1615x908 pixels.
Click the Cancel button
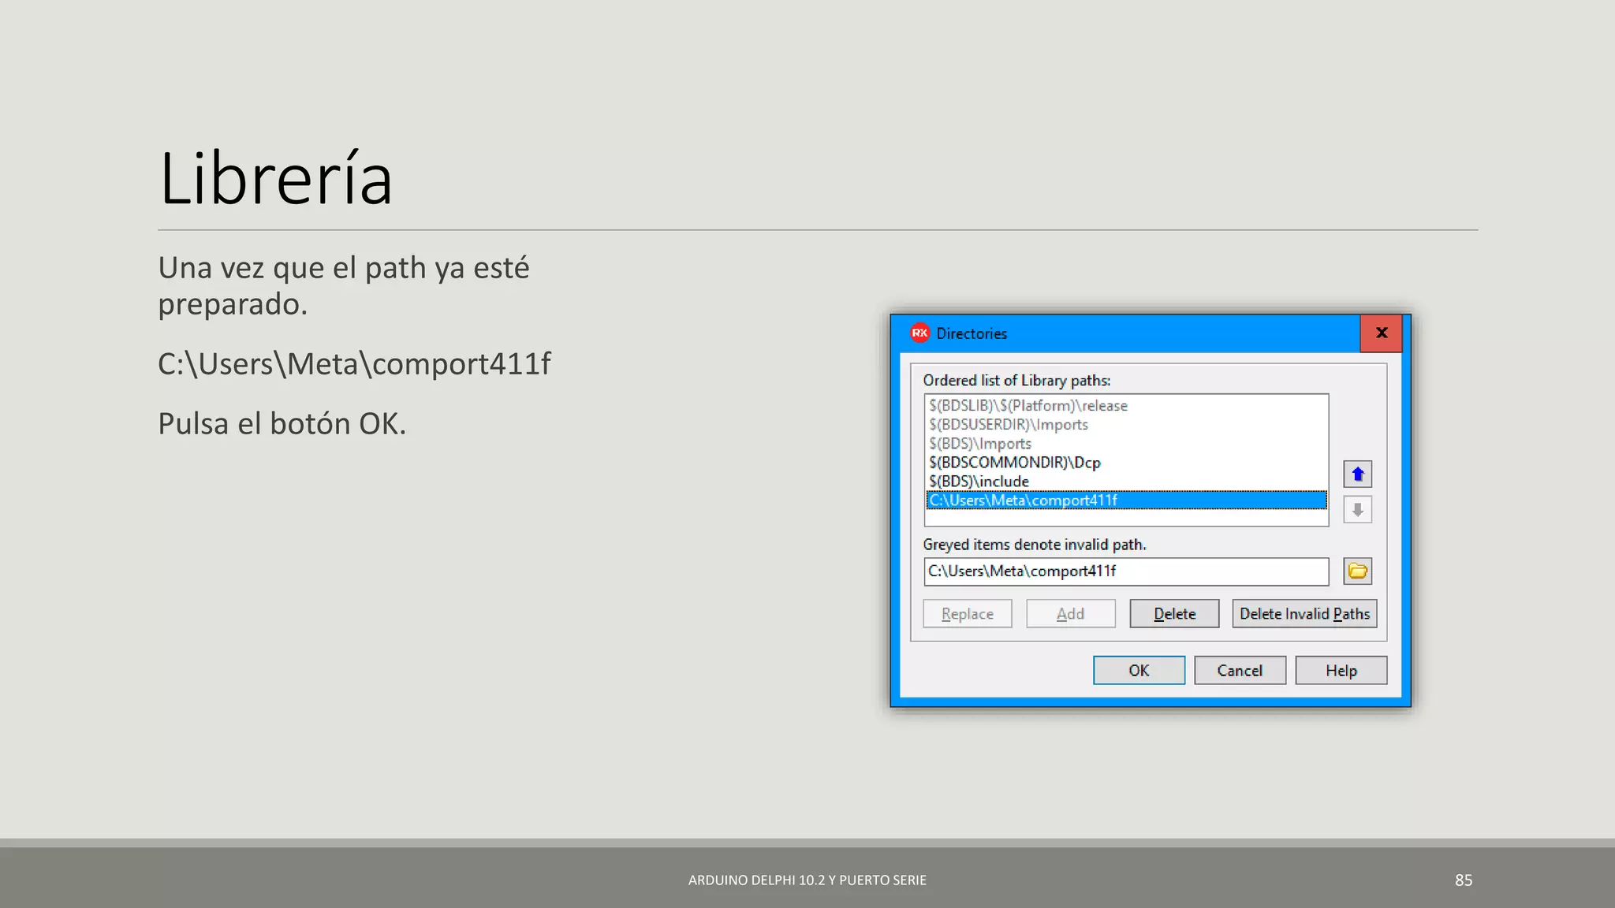1240,670
